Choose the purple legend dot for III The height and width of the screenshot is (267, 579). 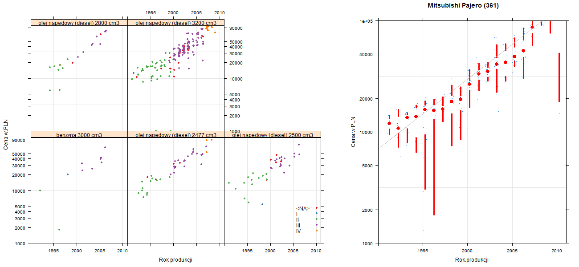click(316, 225)
